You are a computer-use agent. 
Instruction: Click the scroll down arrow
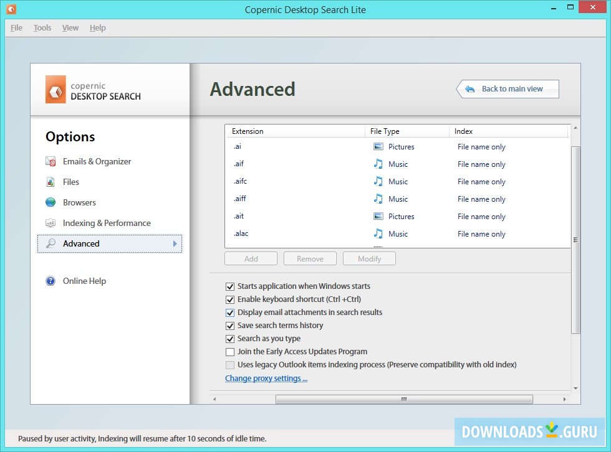pyautogui.click(x=575, y=388)
